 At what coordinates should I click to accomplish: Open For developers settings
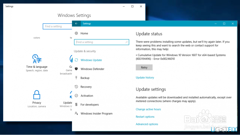90,105
